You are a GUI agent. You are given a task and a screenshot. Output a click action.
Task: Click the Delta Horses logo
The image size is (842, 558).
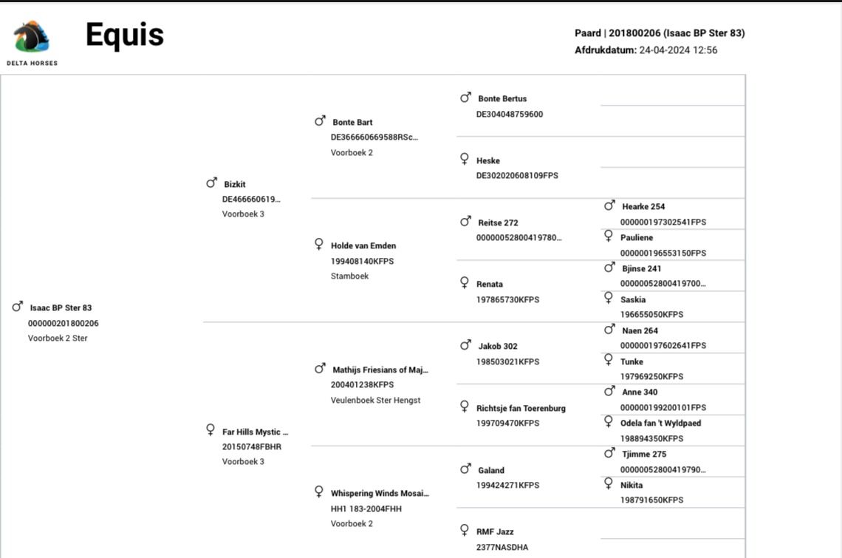[x=32, y=42]
